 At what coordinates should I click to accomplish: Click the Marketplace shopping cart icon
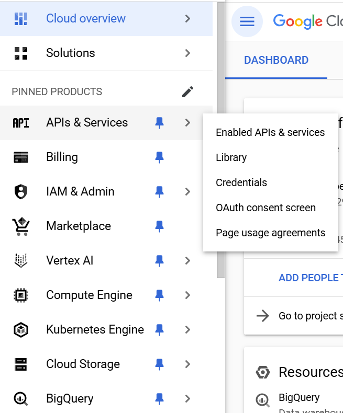21,226
